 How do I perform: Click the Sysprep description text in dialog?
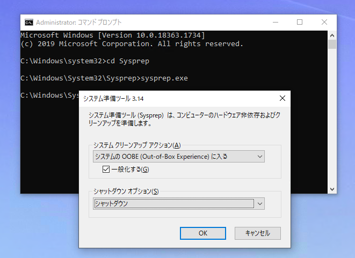tap(185, 119)
